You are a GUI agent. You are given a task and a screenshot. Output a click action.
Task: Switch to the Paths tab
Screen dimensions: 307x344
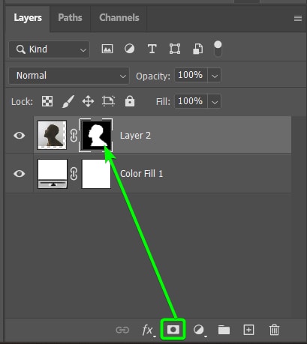[x=70, y=18]
